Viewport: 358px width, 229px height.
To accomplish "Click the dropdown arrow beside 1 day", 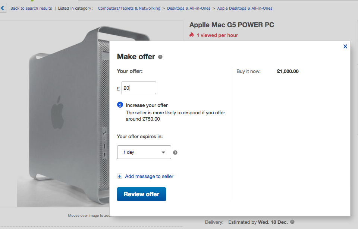I will pyautogui.click(x=163, y=152).
